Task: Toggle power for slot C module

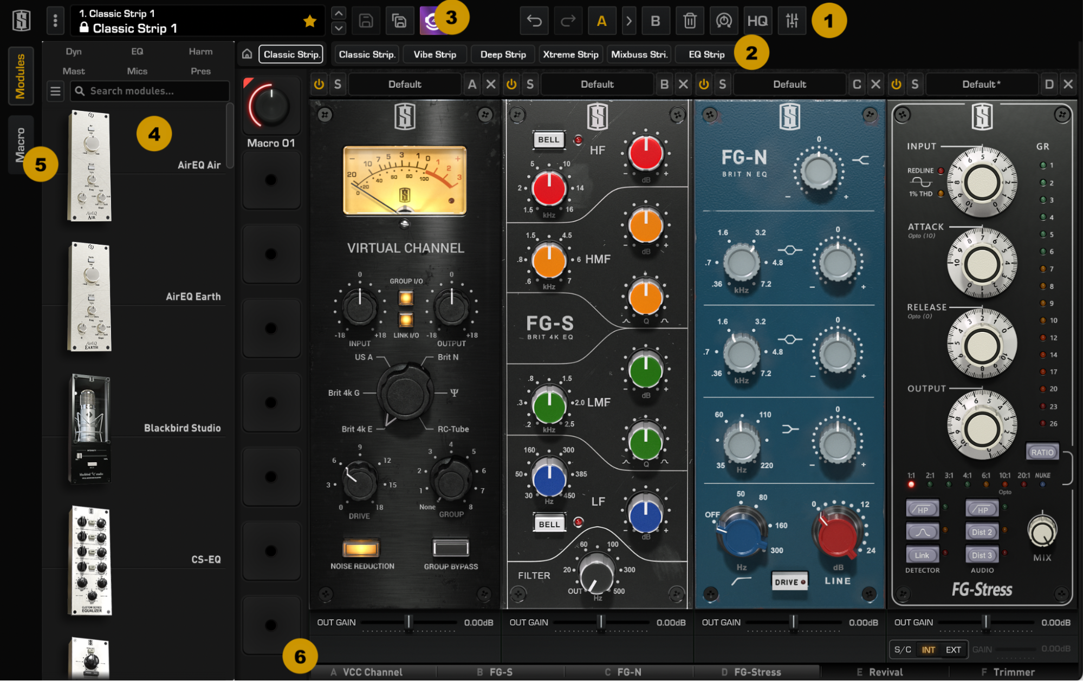Action: coord(704,84)
